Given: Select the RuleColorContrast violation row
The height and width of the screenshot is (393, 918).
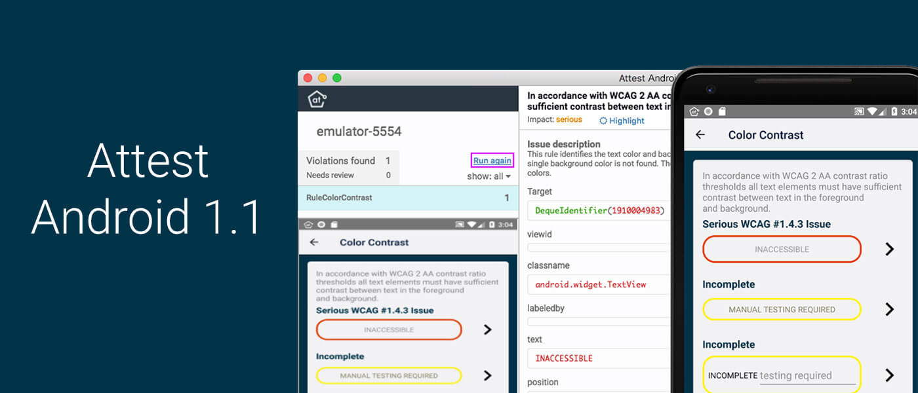Looking at the screenshot, I should [407, 198].
